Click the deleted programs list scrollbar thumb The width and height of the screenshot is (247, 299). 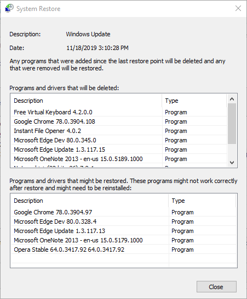(232, 124)
